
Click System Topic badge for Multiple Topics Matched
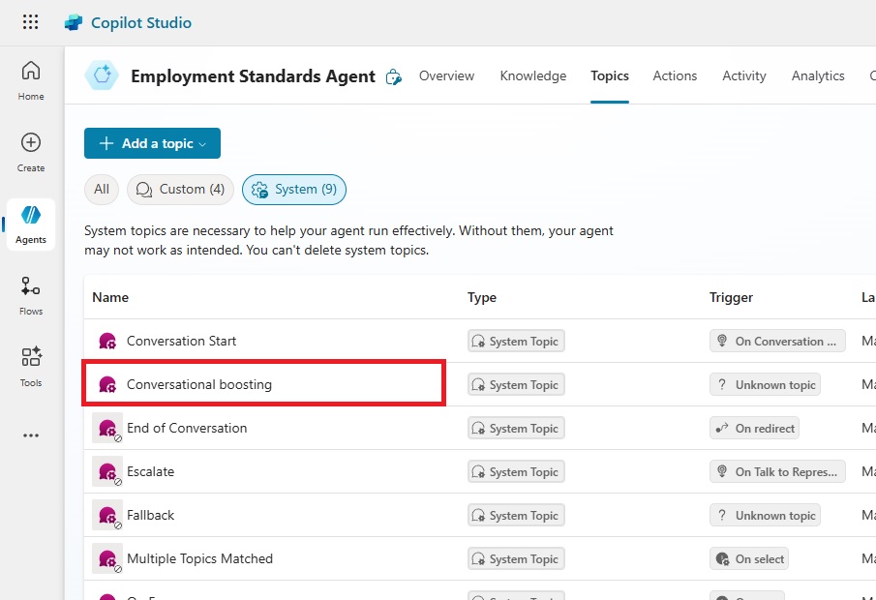pyautogui.click(x=516, y=558)
